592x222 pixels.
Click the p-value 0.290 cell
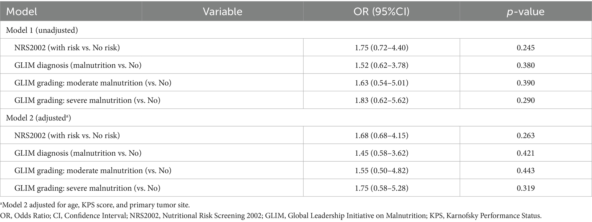(x=526, y=100)
